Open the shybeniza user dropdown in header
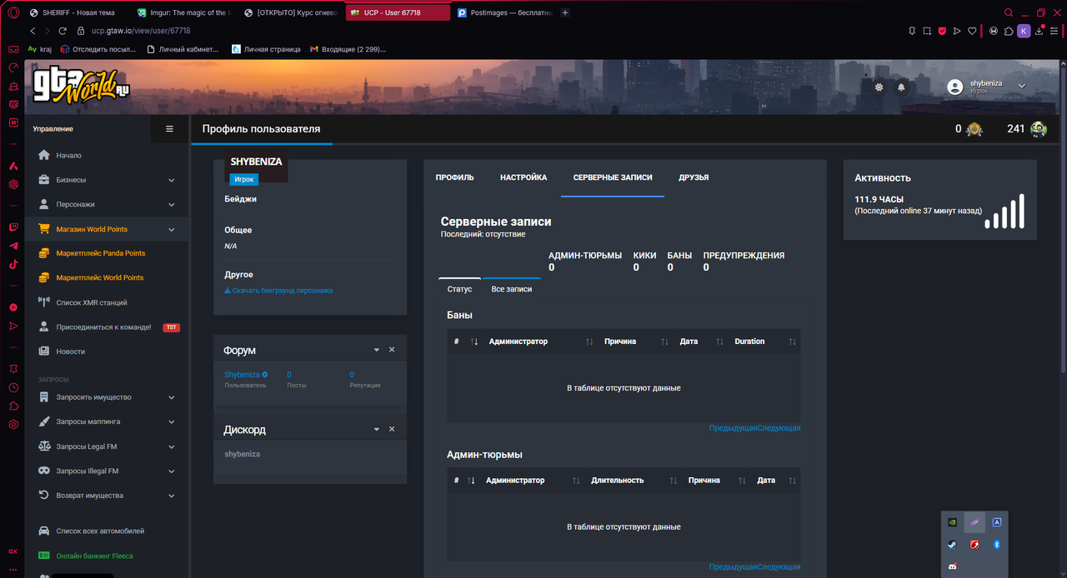1067x578 pixels. click(x=988, y=86)
